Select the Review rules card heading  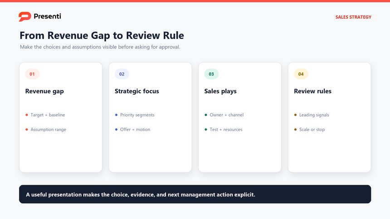point(312,91)
